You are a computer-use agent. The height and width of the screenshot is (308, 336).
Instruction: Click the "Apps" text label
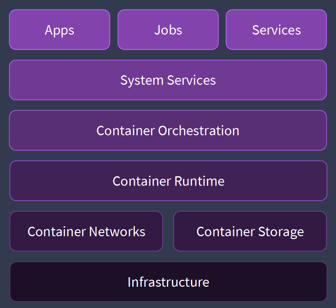point(59,30)
